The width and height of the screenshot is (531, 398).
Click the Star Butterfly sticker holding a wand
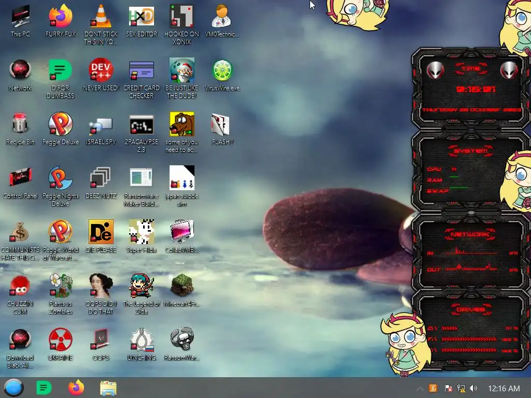pos(405,344)
